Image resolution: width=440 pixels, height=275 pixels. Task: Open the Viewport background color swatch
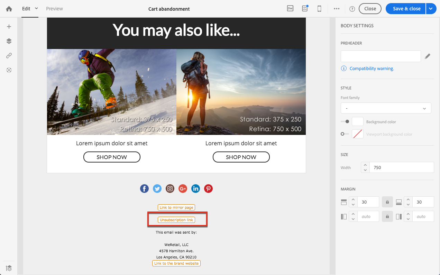tap(358, 134)
